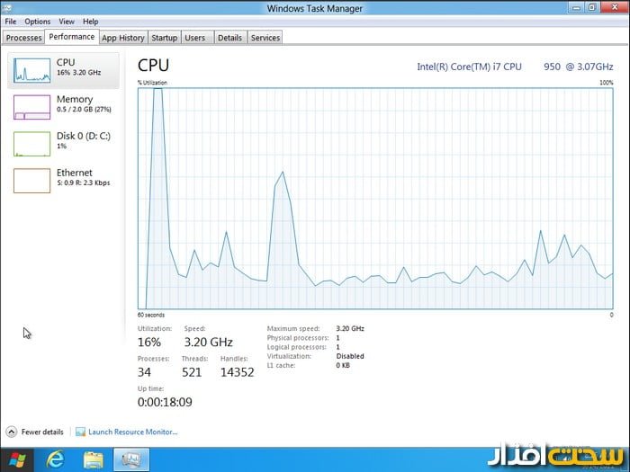Screen dimensions: 630x472
Task: Open the Options menu
Action: tap(38, 22)
